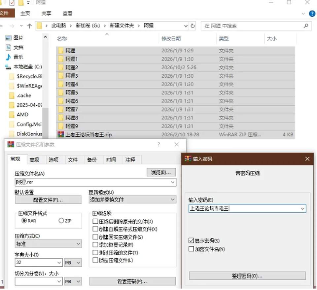The width and height of the screenshot is (317, 290).
Task: Click the folder icon of 阿狸5
Action: 61,92
